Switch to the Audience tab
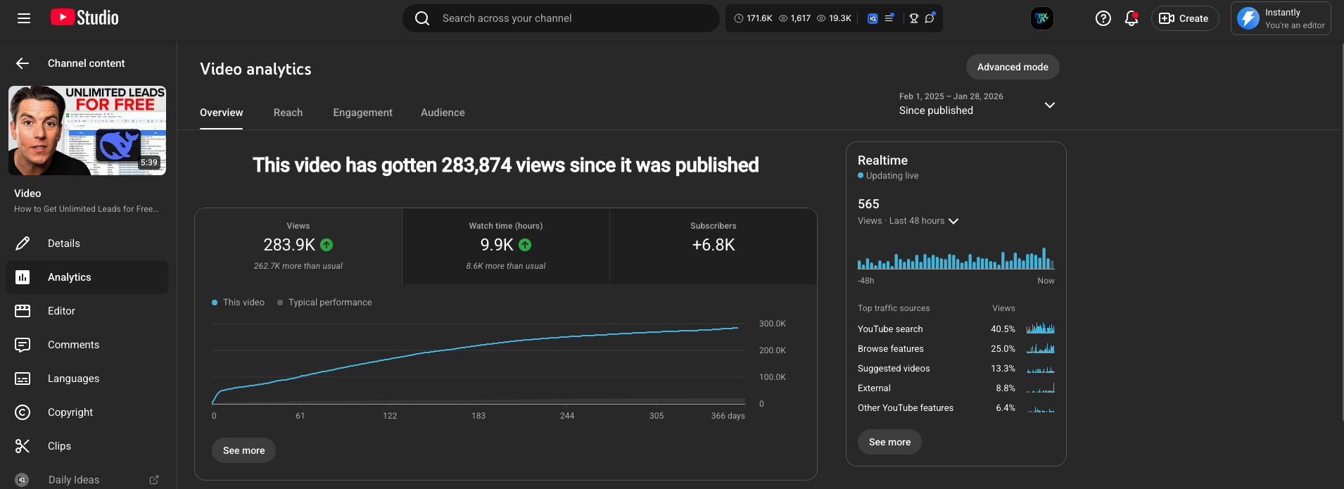The height and width of the screenshot is (489, 1344). 443,113
